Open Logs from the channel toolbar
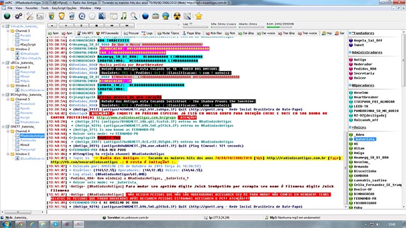 pyautogui.click(x=147, y=33)
